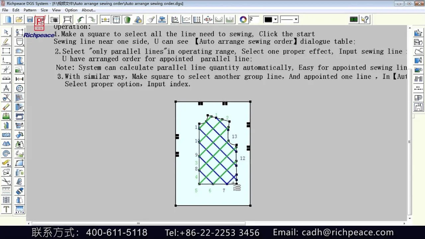Click the context help cursor icon
This screenshot has width=425, height=239.
(365, 20)
